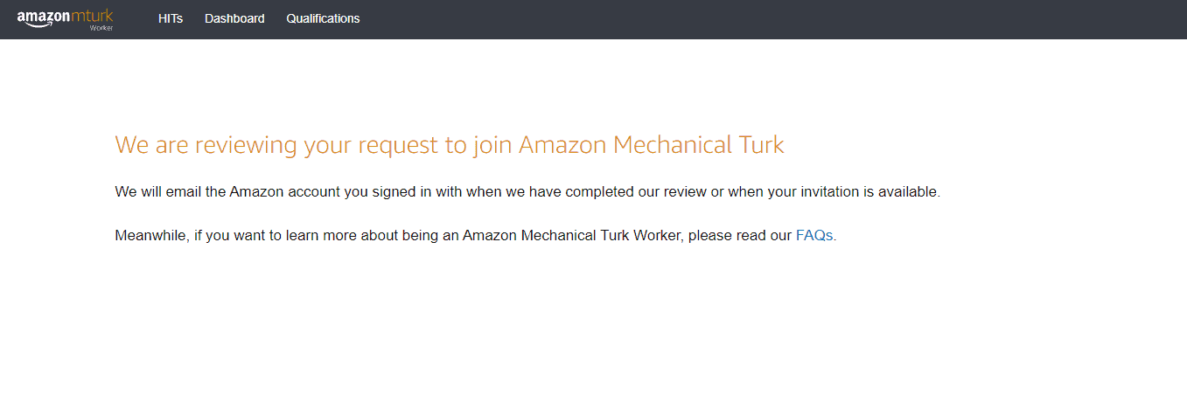
Task: Click 'We are reviewing' at heading start
Action: click(206, 145)
